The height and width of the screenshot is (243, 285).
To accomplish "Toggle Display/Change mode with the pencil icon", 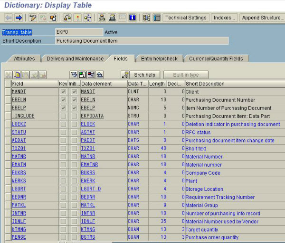I will (33, 18).
